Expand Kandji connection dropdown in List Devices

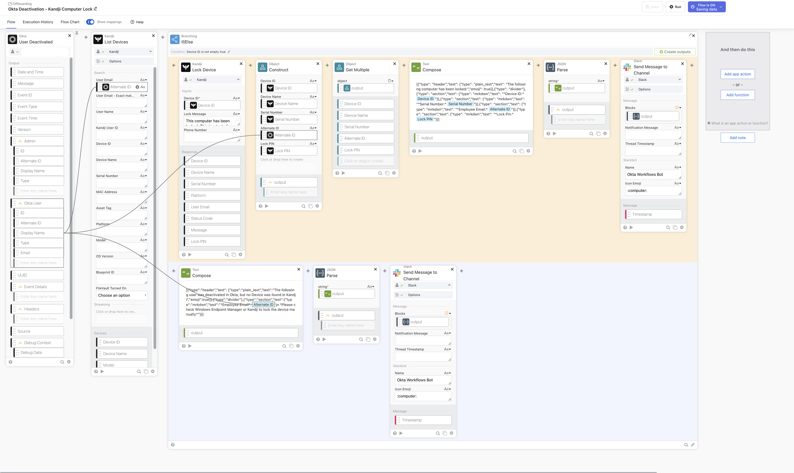(150, 52)
